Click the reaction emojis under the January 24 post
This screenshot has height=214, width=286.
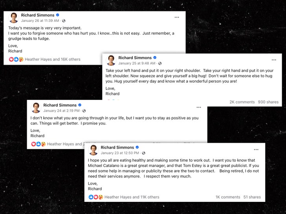click(x=38, y=144)
